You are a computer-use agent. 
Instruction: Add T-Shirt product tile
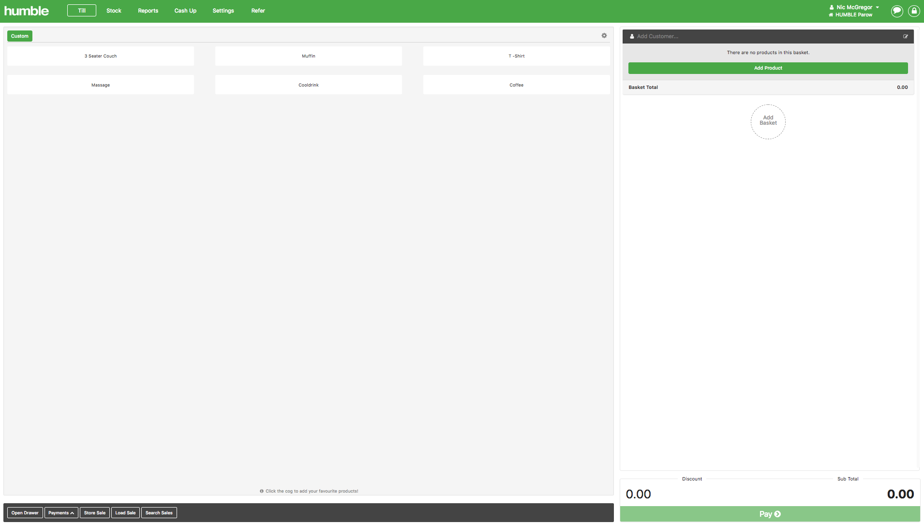click(517, 56)
